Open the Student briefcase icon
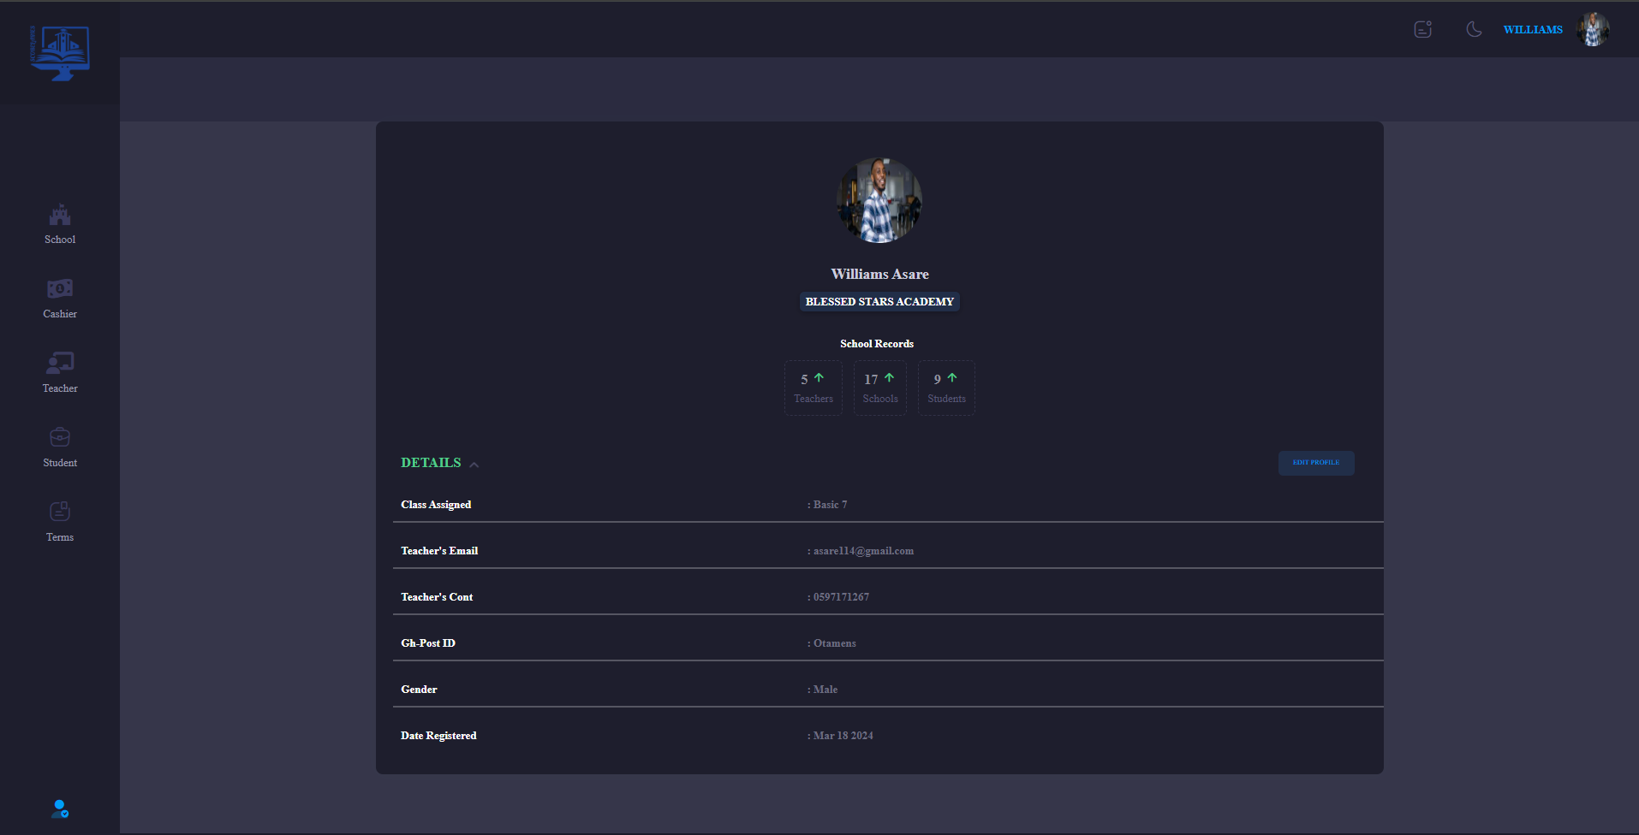The width and height of the screenshot is (1639, 835). tap(60, 437)
